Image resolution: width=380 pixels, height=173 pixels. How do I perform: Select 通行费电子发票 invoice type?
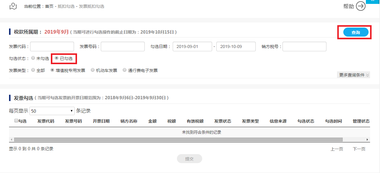coord(125,70)
